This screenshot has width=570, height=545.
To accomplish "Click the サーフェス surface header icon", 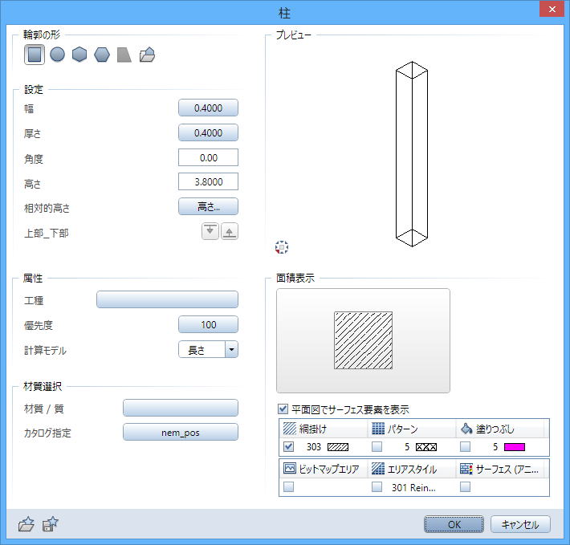I will click(x=466, y=468).
